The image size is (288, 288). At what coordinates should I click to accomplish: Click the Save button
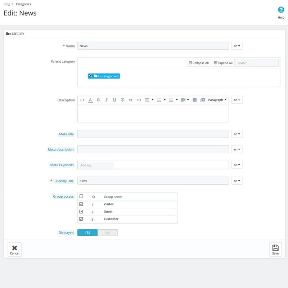click(275, 249)
